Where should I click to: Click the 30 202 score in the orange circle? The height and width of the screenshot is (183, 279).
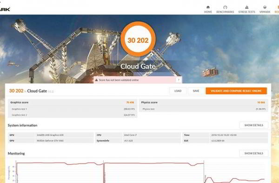tap(138, 40)
